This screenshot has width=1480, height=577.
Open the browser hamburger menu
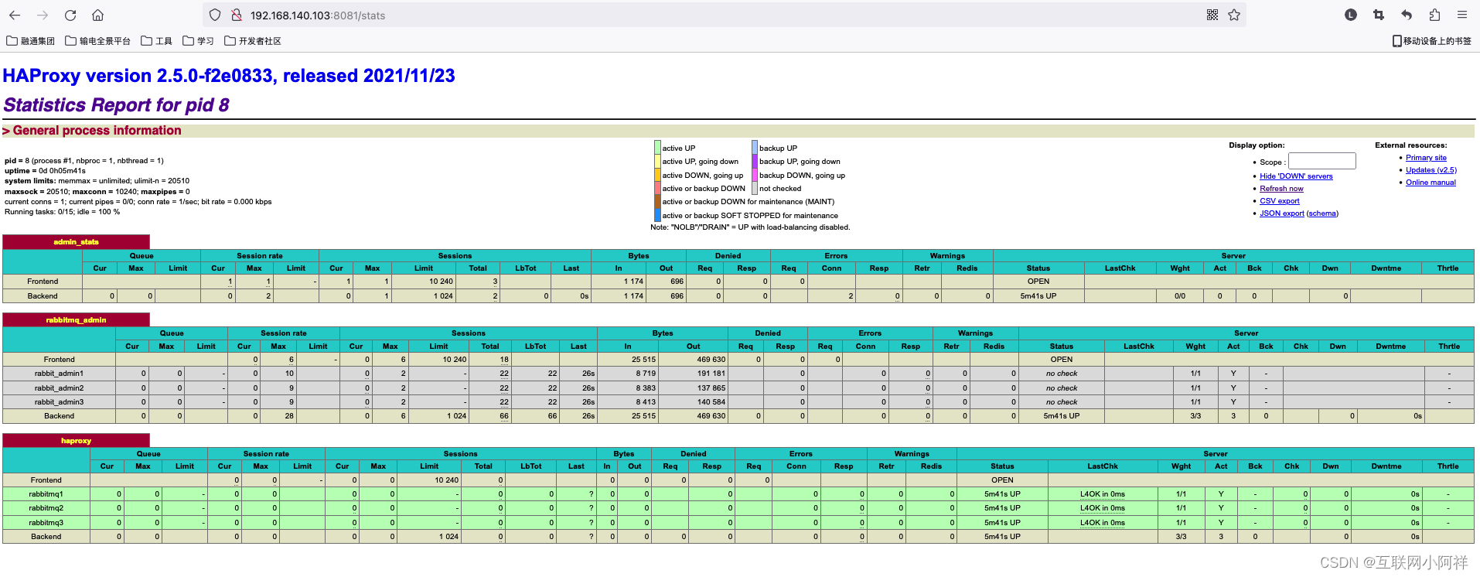pos(1462,15)
